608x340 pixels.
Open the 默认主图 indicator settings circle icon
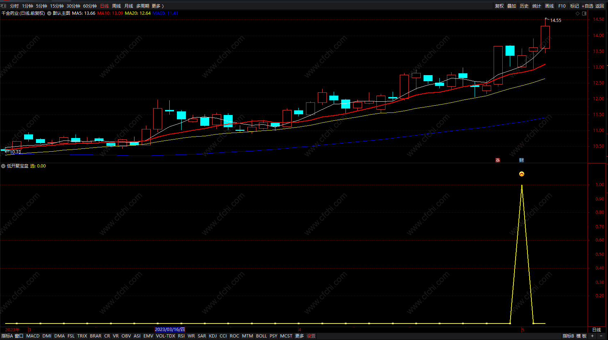click(x=49, y=13)
